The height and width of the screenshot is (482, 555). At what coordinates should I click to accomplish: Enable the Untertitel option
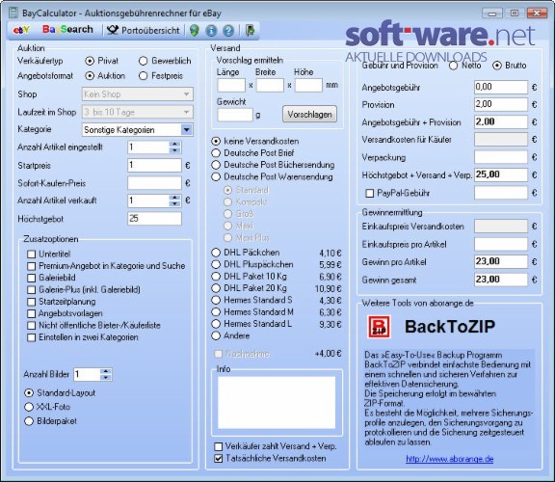[32, 254]
